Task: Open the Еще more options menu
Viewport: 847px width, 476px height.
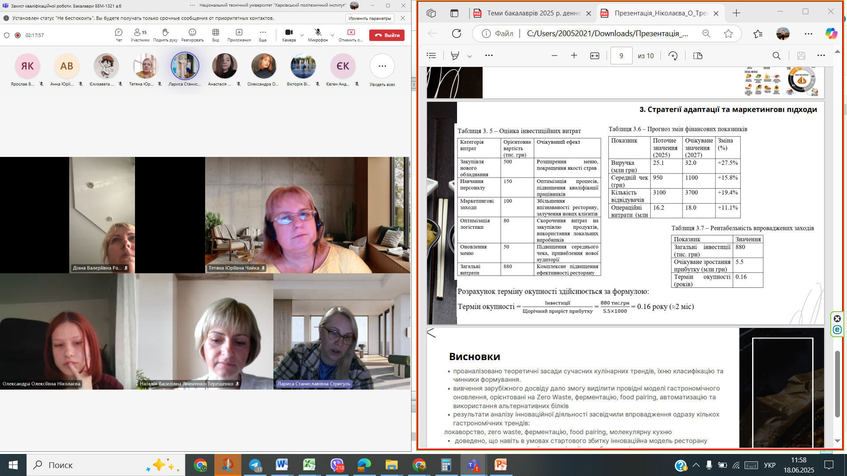Action: coord(263,35)
